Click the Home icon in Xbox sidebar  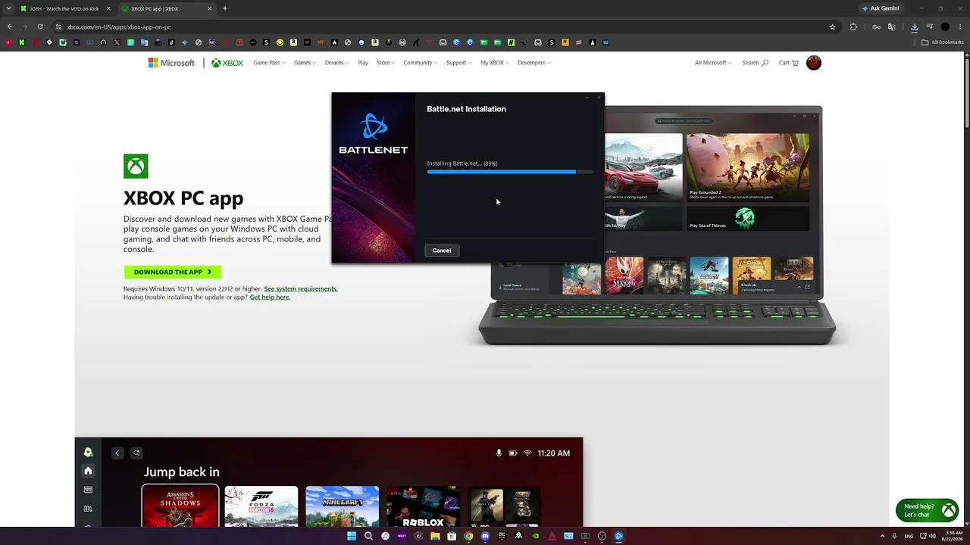[x=88, y=471]
